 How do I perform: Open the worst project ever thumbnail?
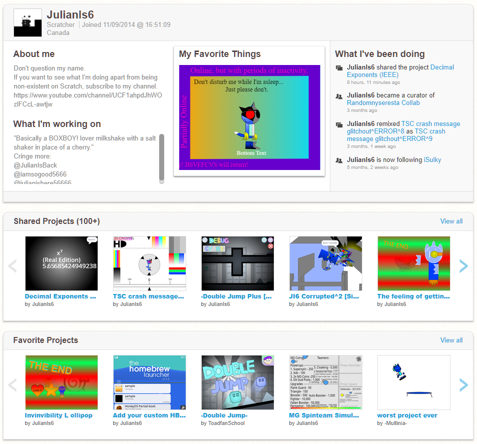pyautogui.click(x=413, y=382)
